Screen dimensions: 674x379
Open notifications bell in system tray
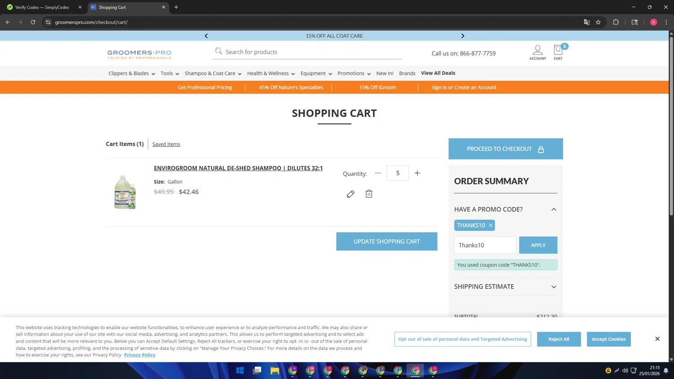666,370
